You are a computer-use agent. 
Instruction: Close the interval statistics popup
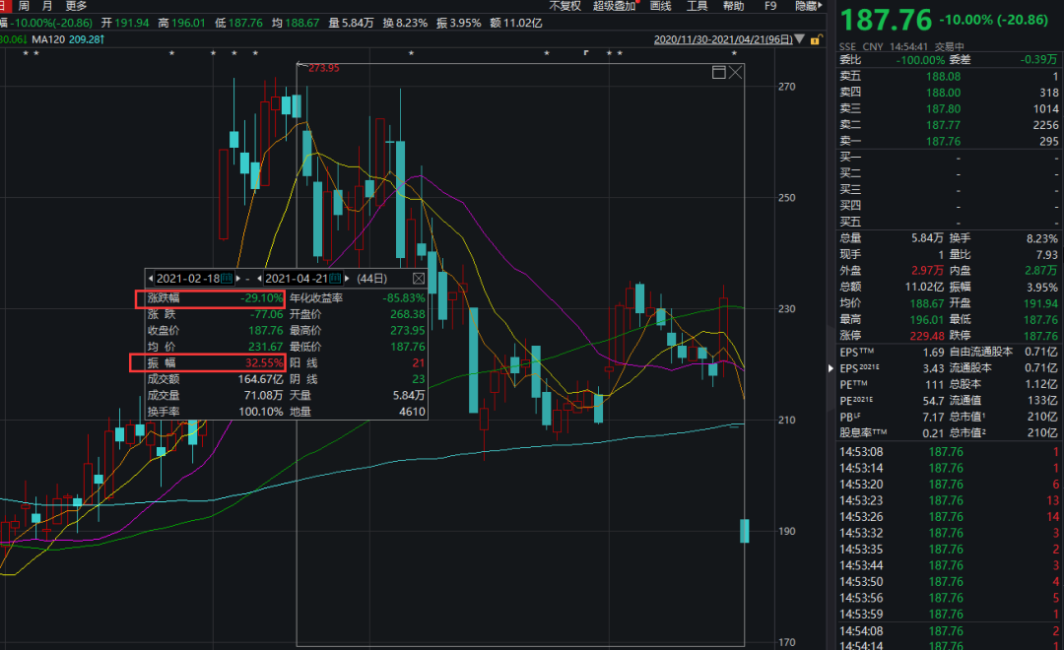tap(418, 279)
